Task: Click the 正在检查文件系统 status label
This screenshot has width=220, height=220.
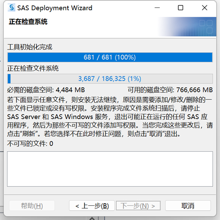Action: 33,68
